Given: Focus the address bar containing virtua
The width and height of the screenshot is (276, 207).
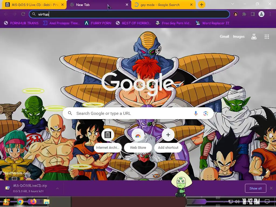Looking at the screenshot, I should pos(129,14).
